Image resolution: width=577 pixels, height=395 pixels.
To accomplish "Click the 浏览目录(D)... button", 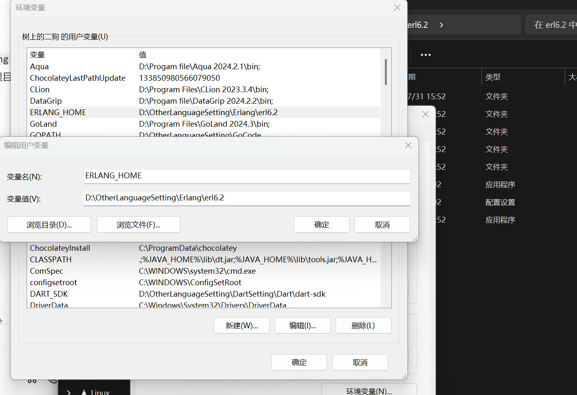I will click(x=49, y=225).
